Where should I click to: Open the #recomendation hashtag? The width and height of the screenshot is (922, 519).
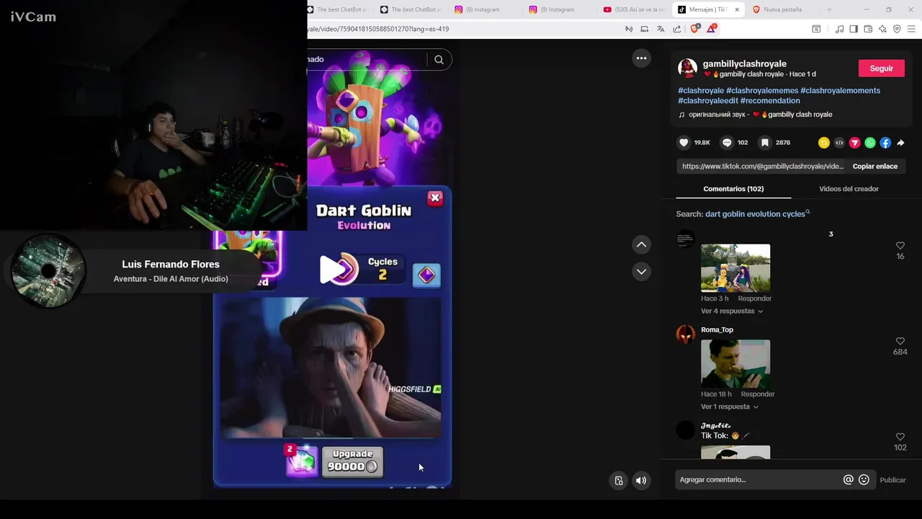pos(770,101)
